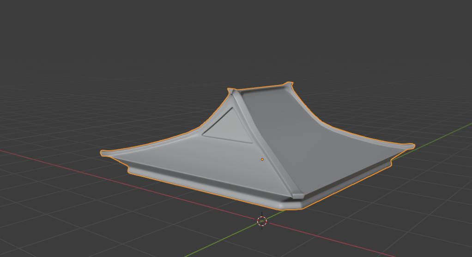The height and width of the screenshot is (257, 472).
Task: Click the bottom end cap of the hip ridge
Action: click(x=297, y=196)
